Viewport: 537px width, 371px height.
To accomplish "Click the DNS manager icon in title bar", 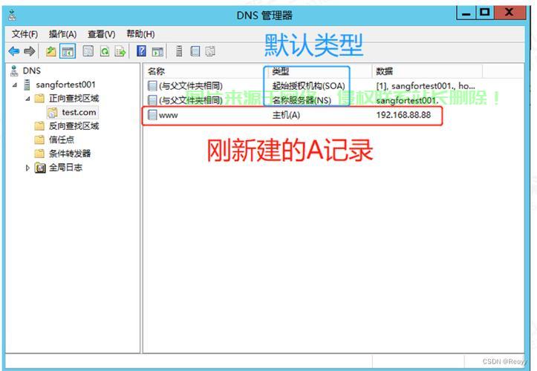I will [13, 16].
